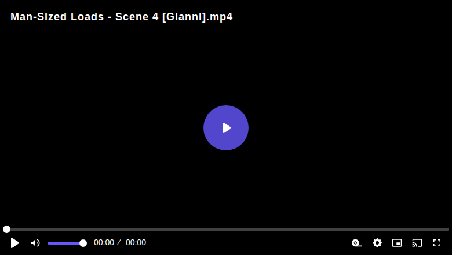Viewport: 452px width, 255px height.
Task: Start the video with the large center play button
Action: coord(226,128)
